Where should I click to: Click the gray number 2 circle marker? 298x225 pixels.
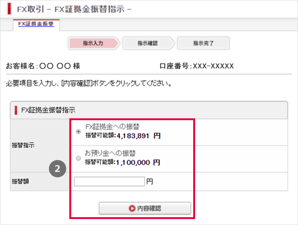57,169
